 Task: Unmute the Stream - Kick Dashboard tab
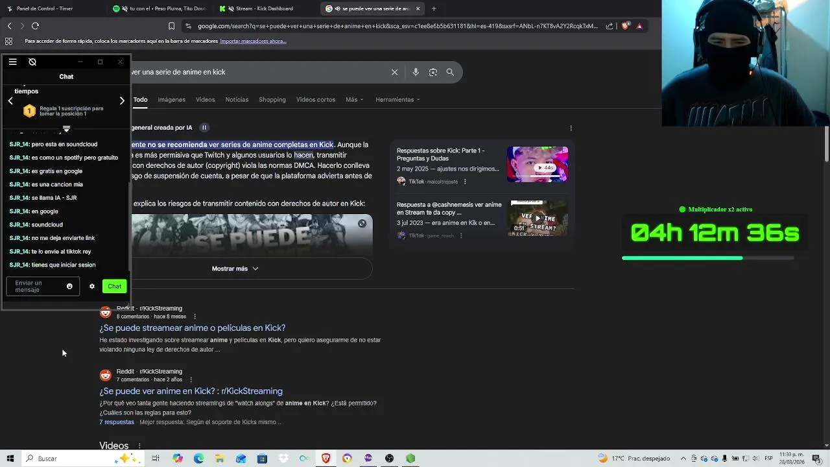click(231, 8)
